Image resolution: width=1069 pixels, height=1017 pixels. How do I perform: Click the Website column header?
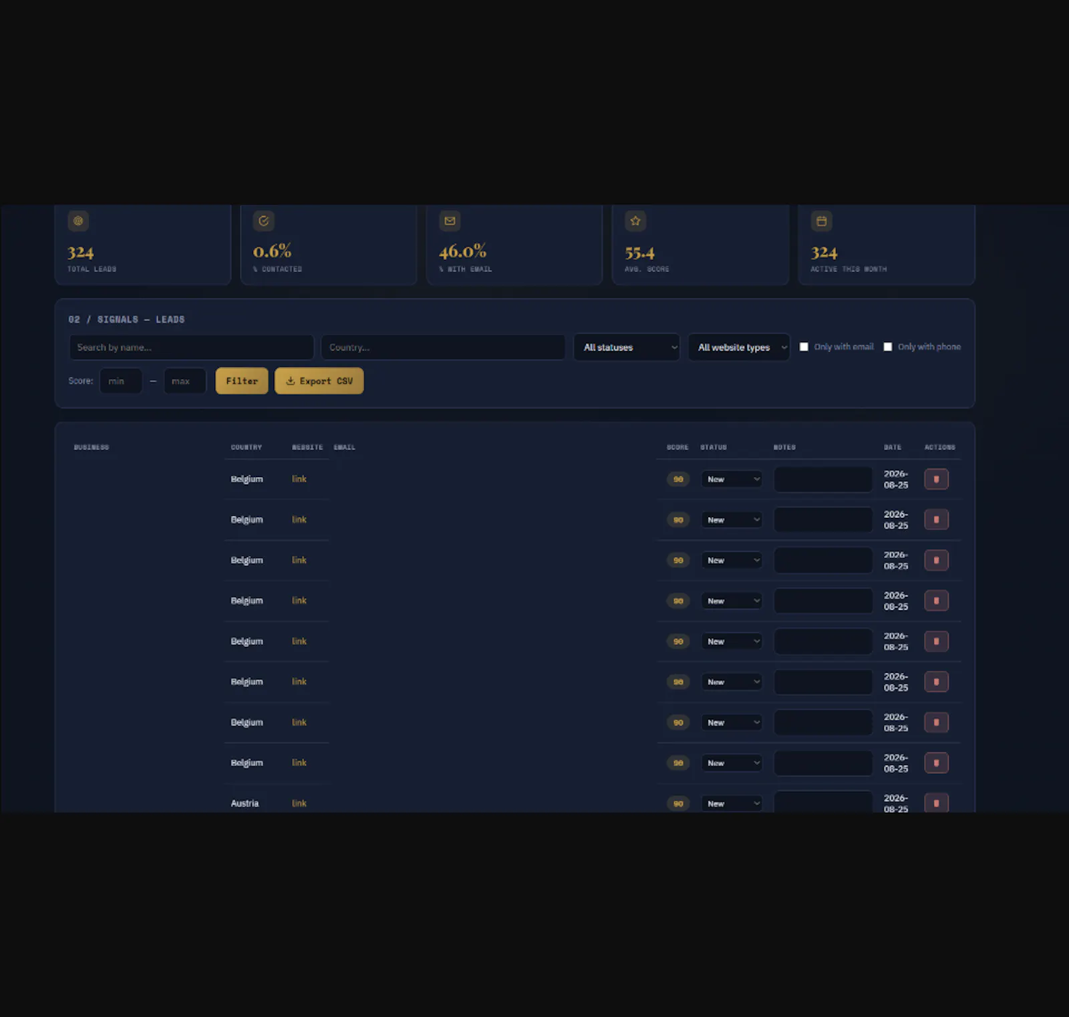(307, 447)
